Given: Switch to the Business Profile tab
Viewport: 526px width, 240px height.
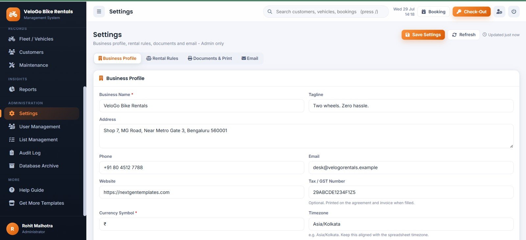Looking at the screenshot, I should (x=117, y=58).
